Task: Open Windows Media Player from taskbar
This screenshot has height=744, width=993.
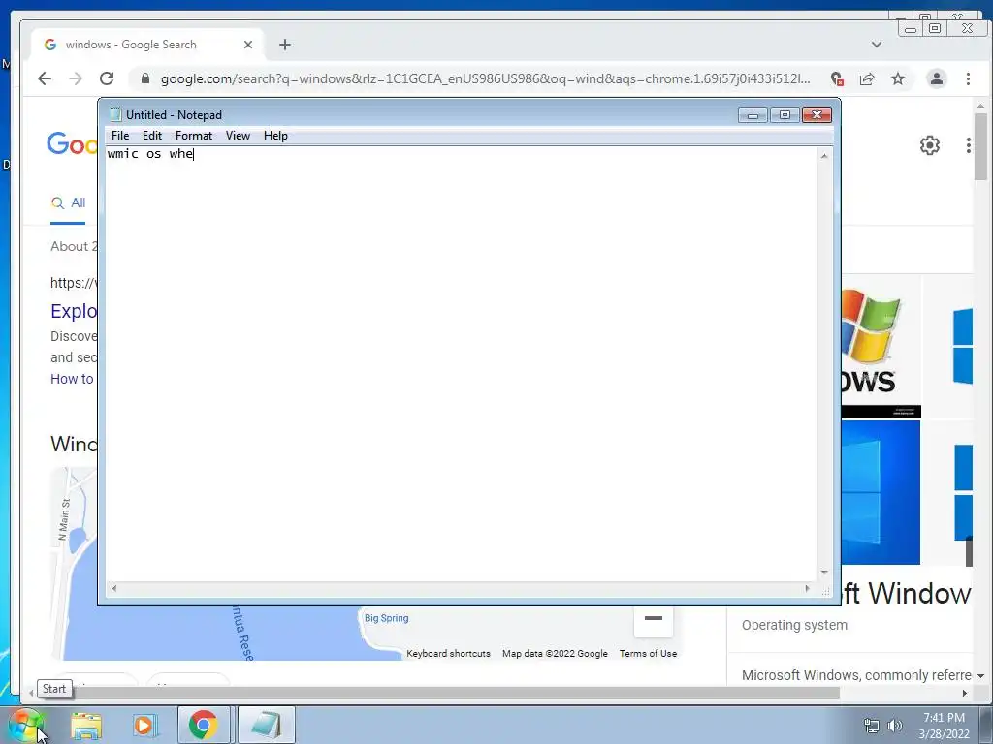Action: tap(144, 725)
